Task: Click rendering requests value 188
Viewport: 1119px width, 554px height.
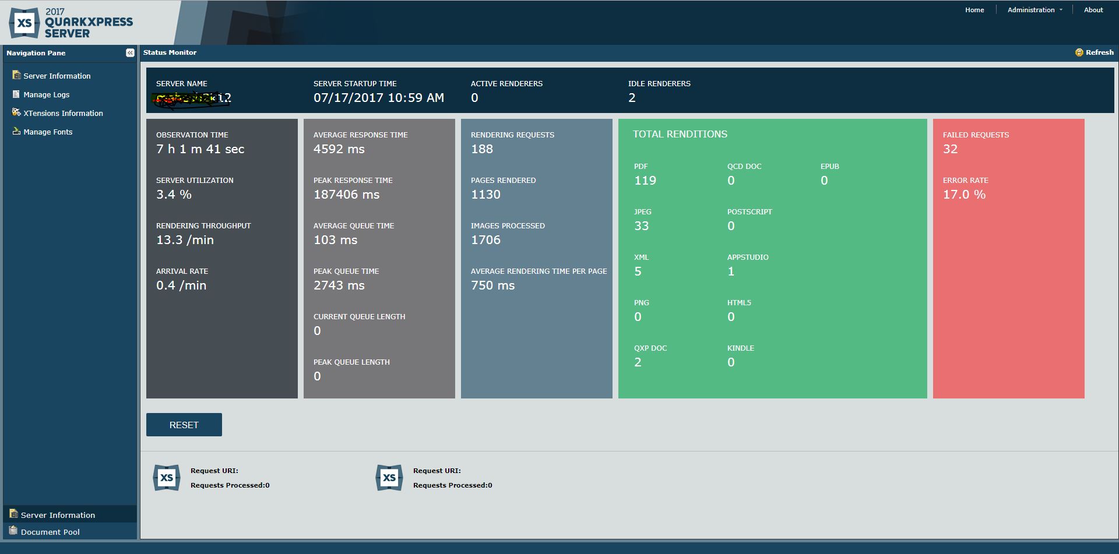Action: (482, 149)
